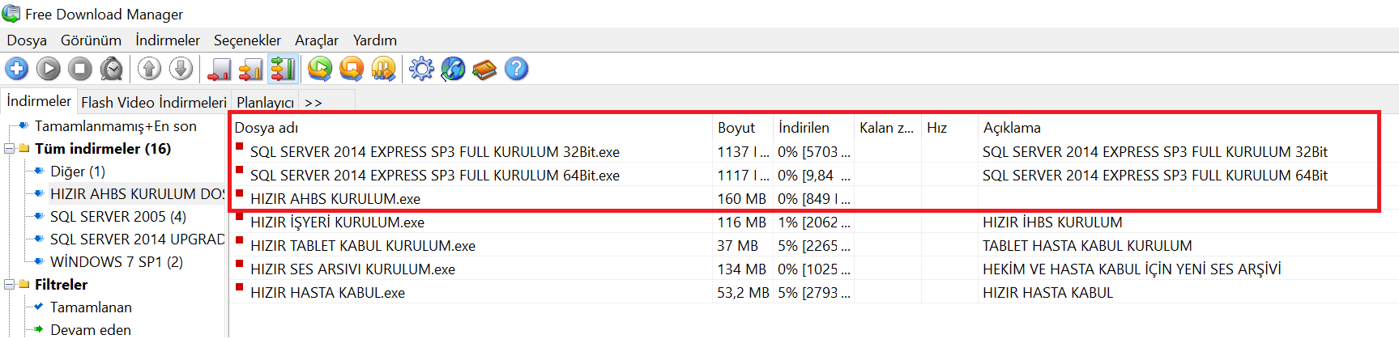
Task: Select SQL SERVER 2014 EXPRESS SP3 FULL KURULUM 64Bit.exe
Action: coord(435,176)
